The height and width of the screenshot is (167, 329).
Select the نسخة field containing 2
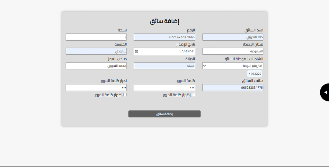click(96, 37)
